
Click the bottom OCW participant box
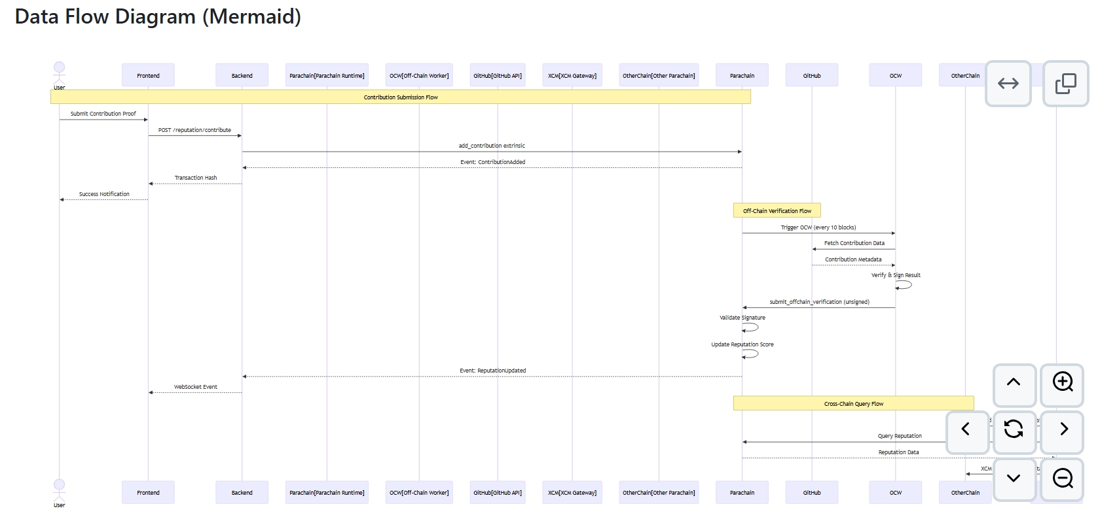pyautogui.click(x=895, y=493)
